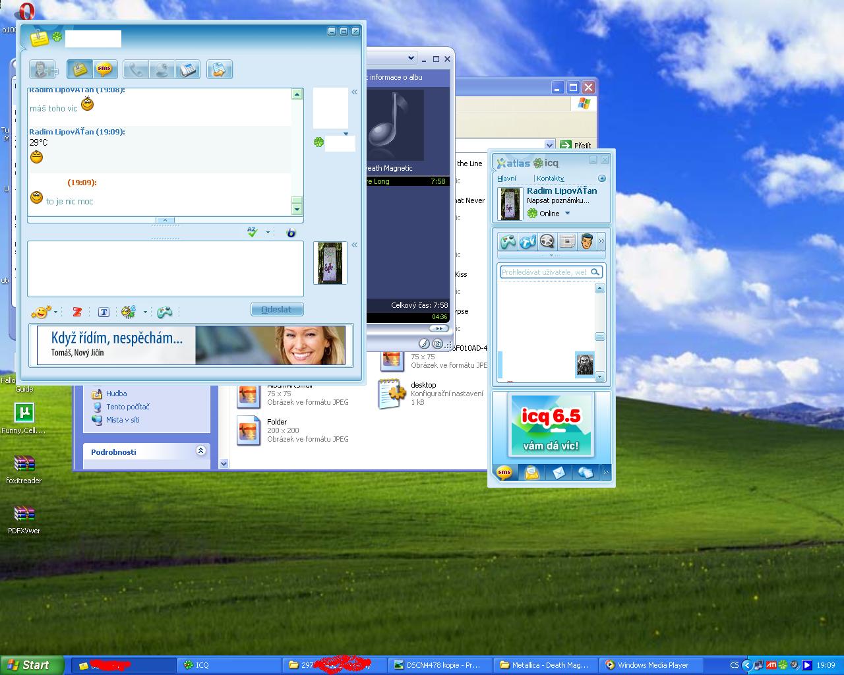The image size is (844, 675).
Task: Open games with the gamepad icon in chat
Action: 164,312
